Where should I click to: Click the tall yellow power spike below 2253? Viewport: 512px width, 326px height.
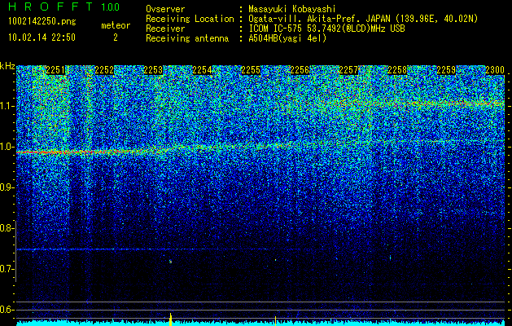point(170,319)
